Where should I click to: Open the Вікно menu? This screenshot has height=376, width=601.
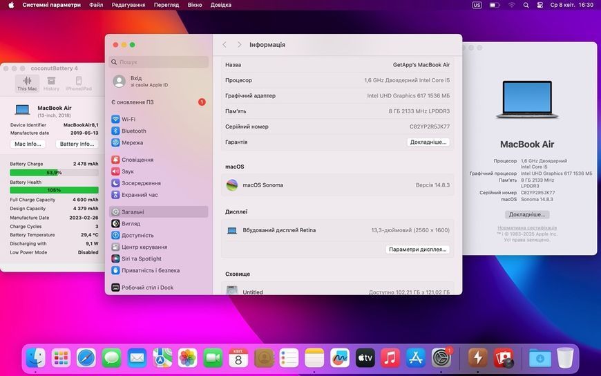coord(195,5)
